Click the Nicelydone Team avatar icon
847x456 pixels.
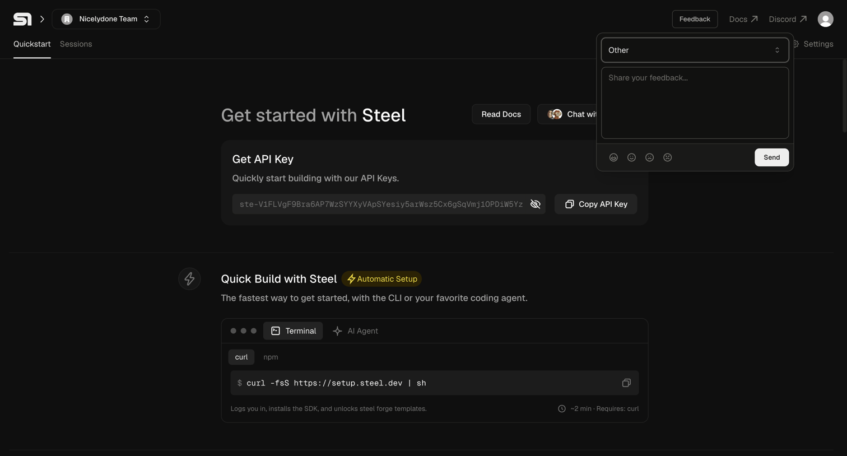67,19
